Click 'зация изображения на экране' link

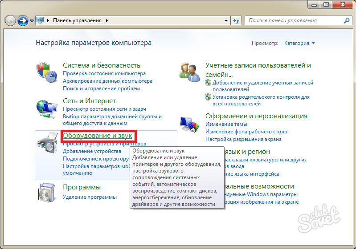262,202
